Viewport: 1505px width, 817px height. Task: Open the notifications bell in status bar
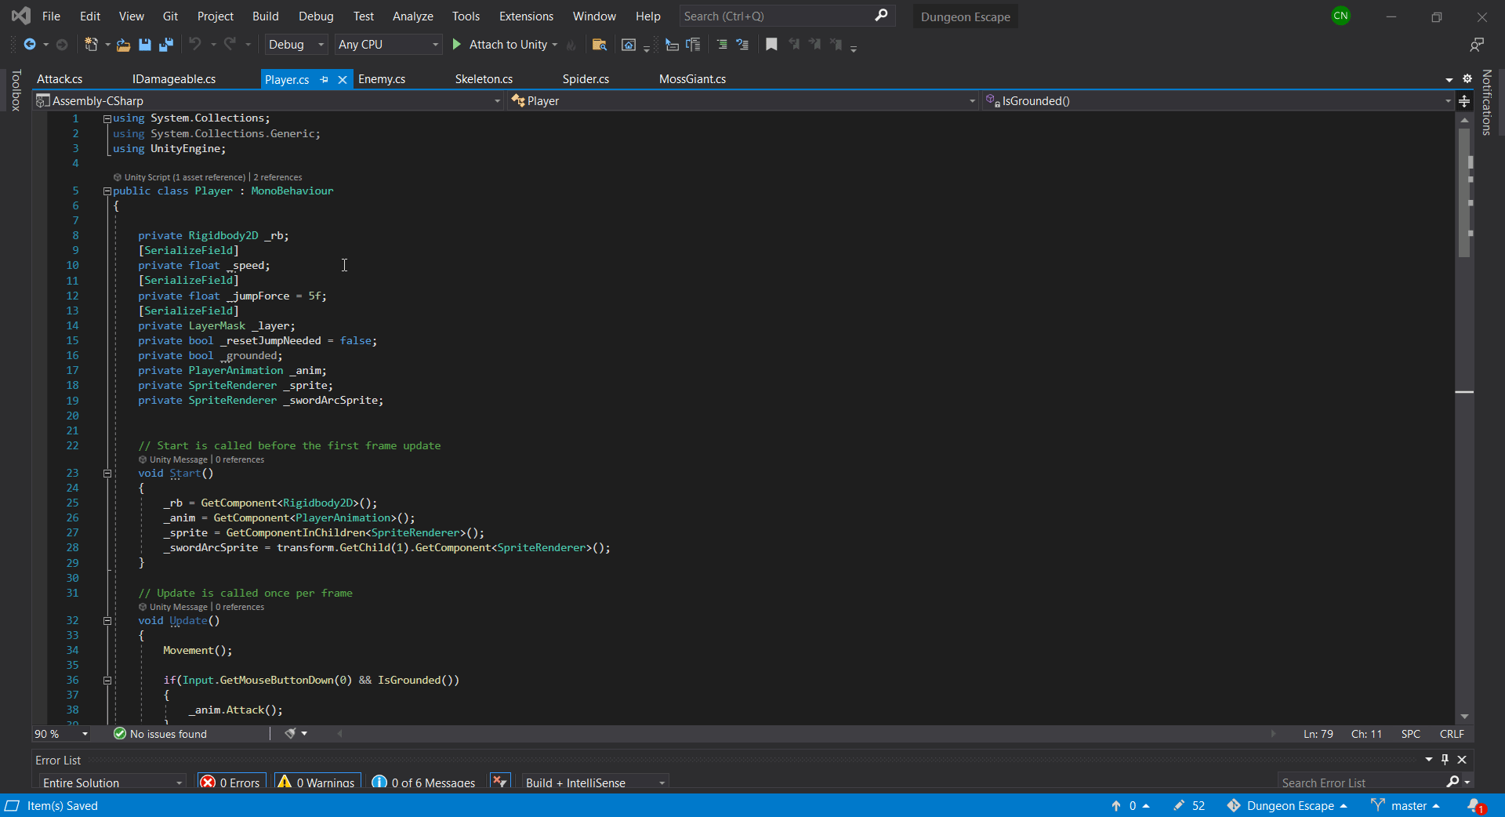point(1476,806)
